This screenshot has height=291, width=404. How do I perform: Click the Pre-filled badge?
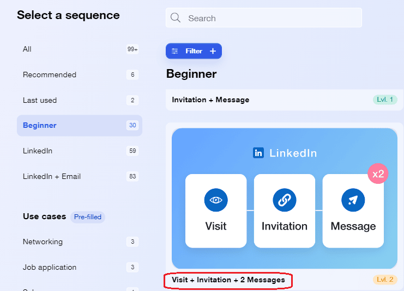[x=88, y=217]
